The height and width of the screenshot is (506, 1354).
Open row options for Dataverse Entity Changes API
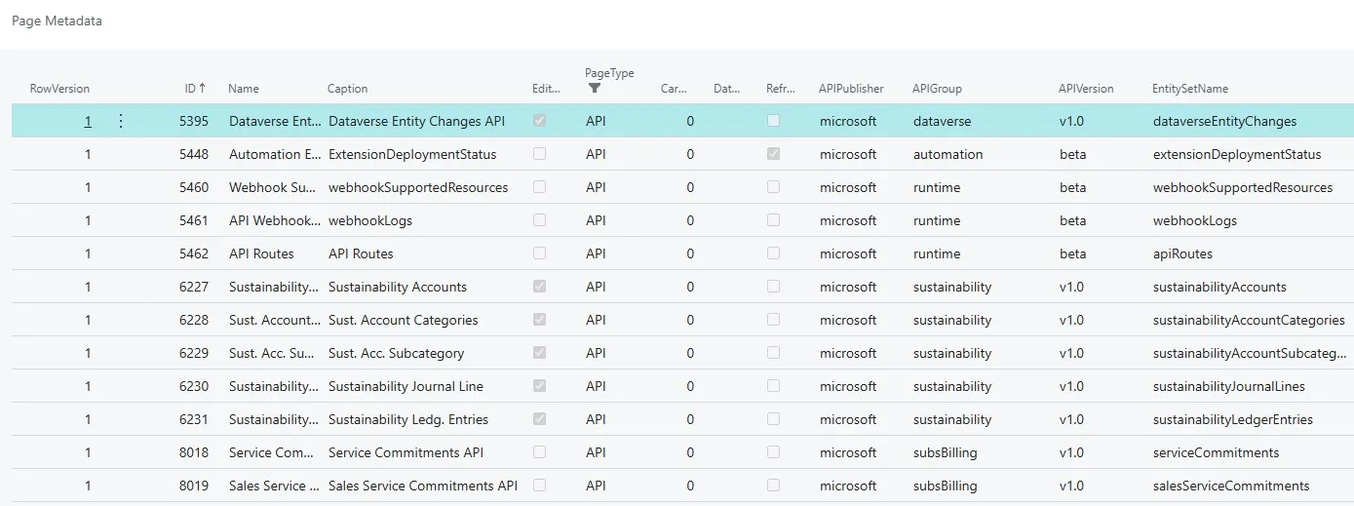point(121,121)
